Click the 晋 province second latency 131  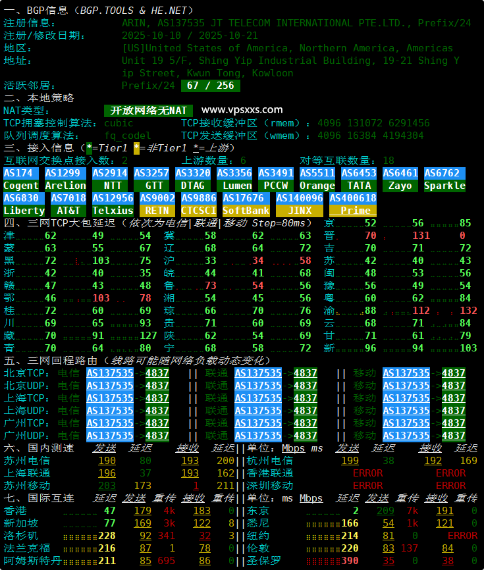point(421,236)
